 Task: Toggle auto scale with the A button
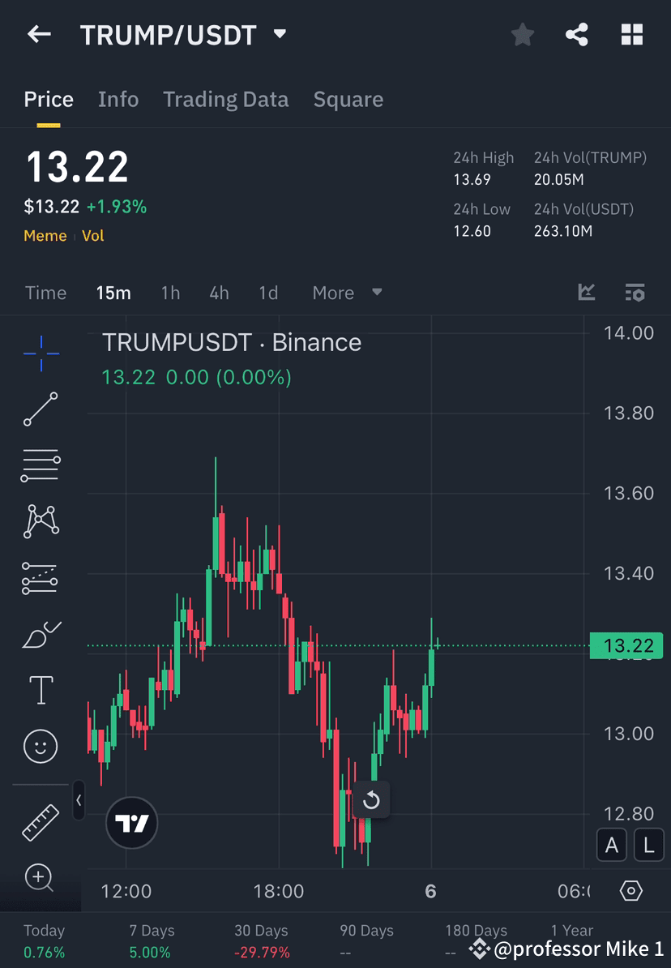pyautogui.click(x=612, y=845)
